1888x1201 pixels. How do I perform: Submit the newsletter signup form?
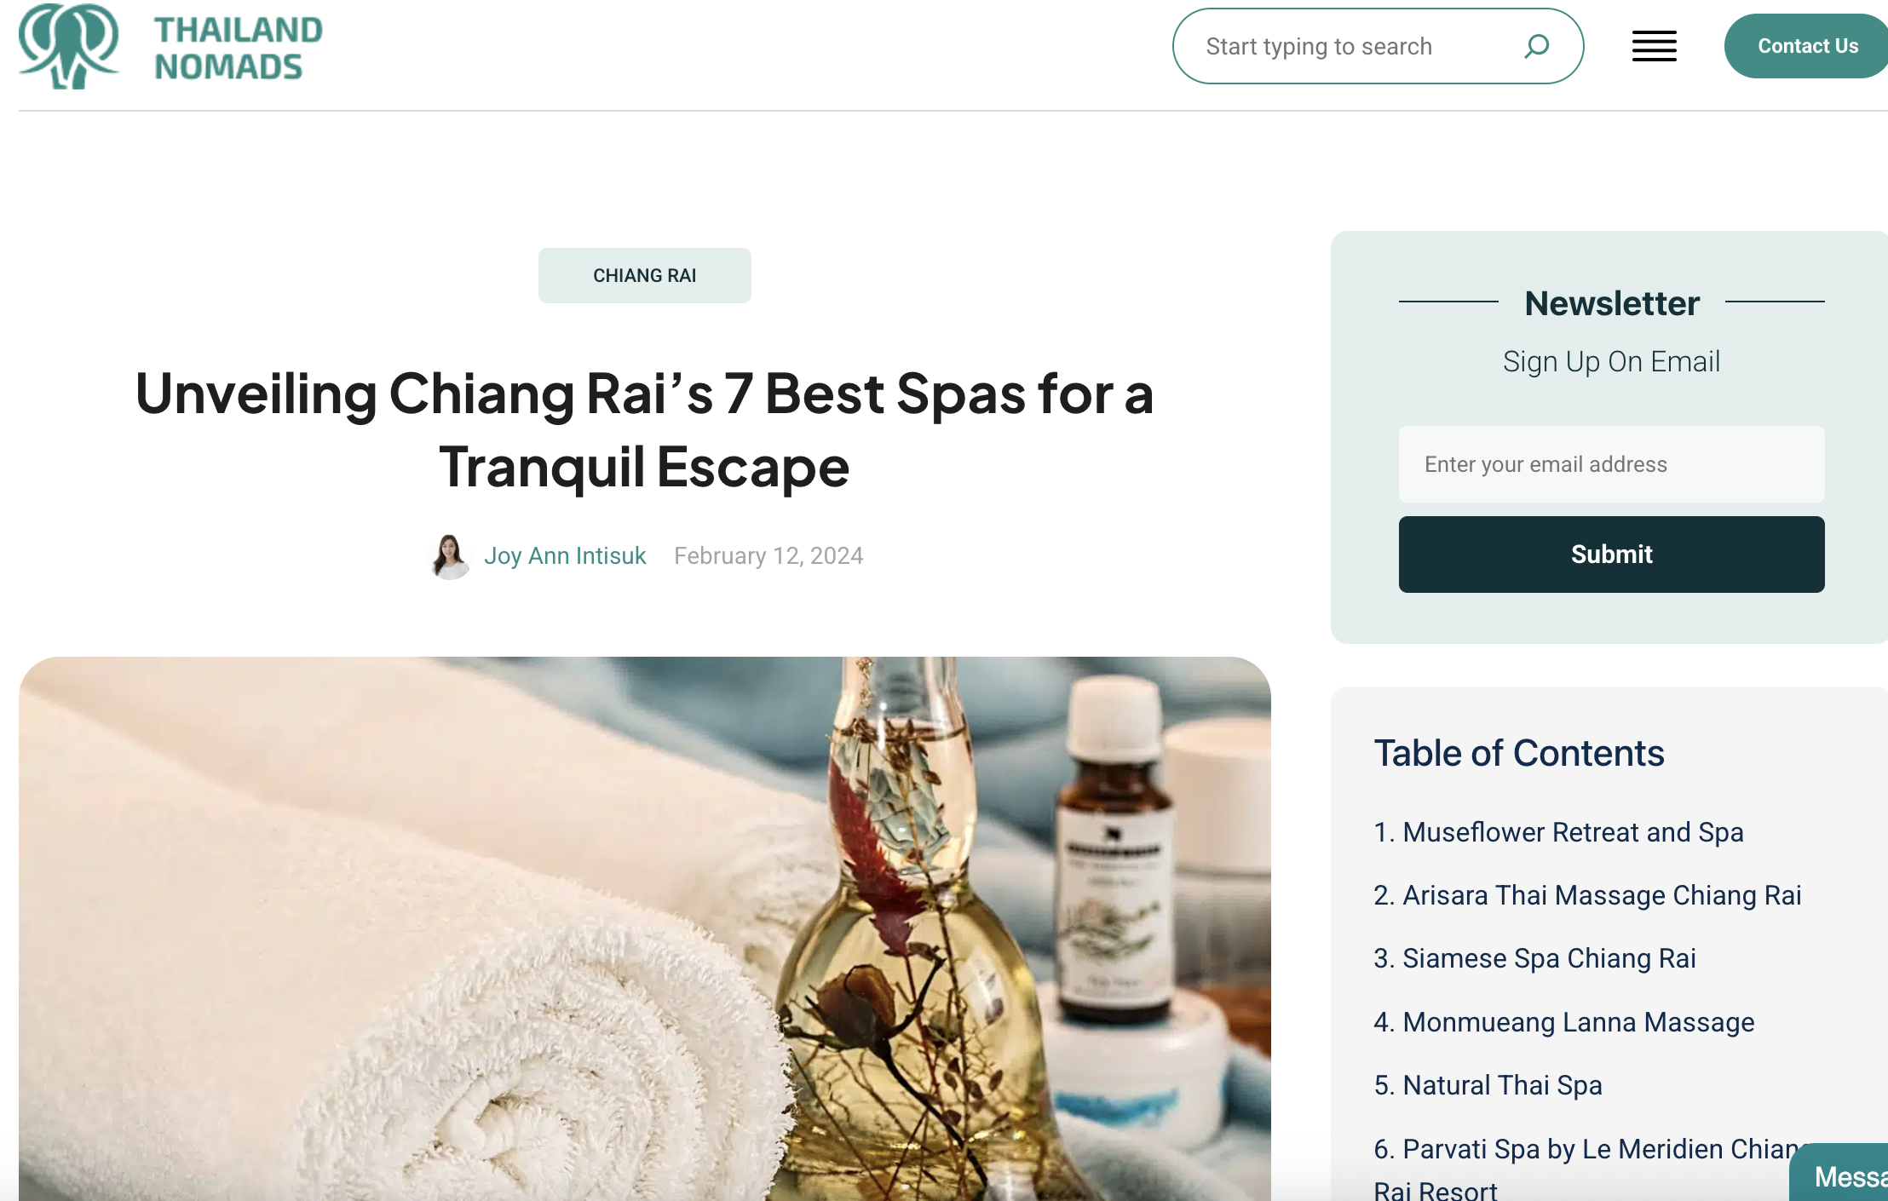click(x=1611, y=555)
